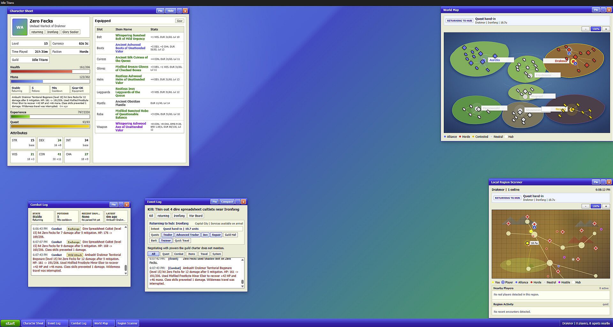Screen dimensions: 613x327
Task: Click the Repair service button
Action: point(216,235)
